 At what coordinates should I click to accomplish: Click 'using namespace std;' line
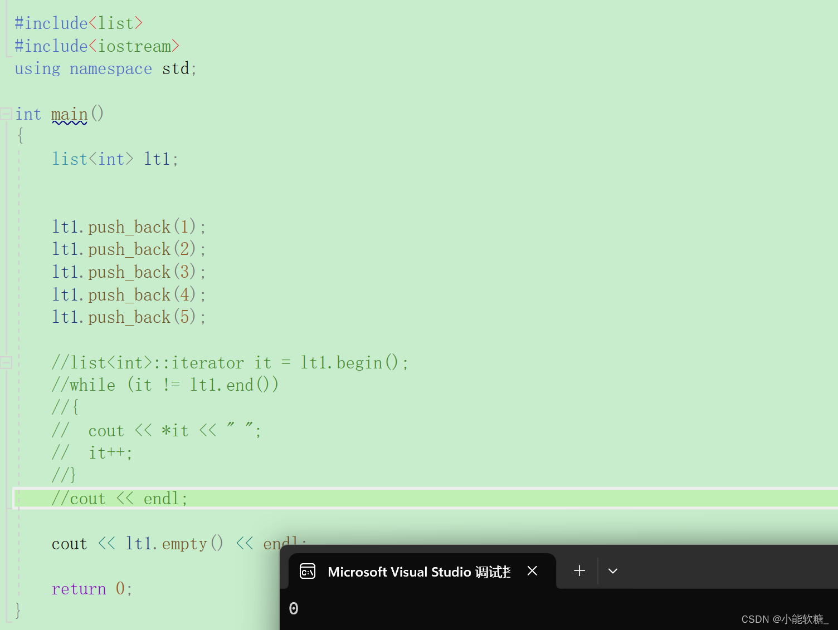(105, 69)
